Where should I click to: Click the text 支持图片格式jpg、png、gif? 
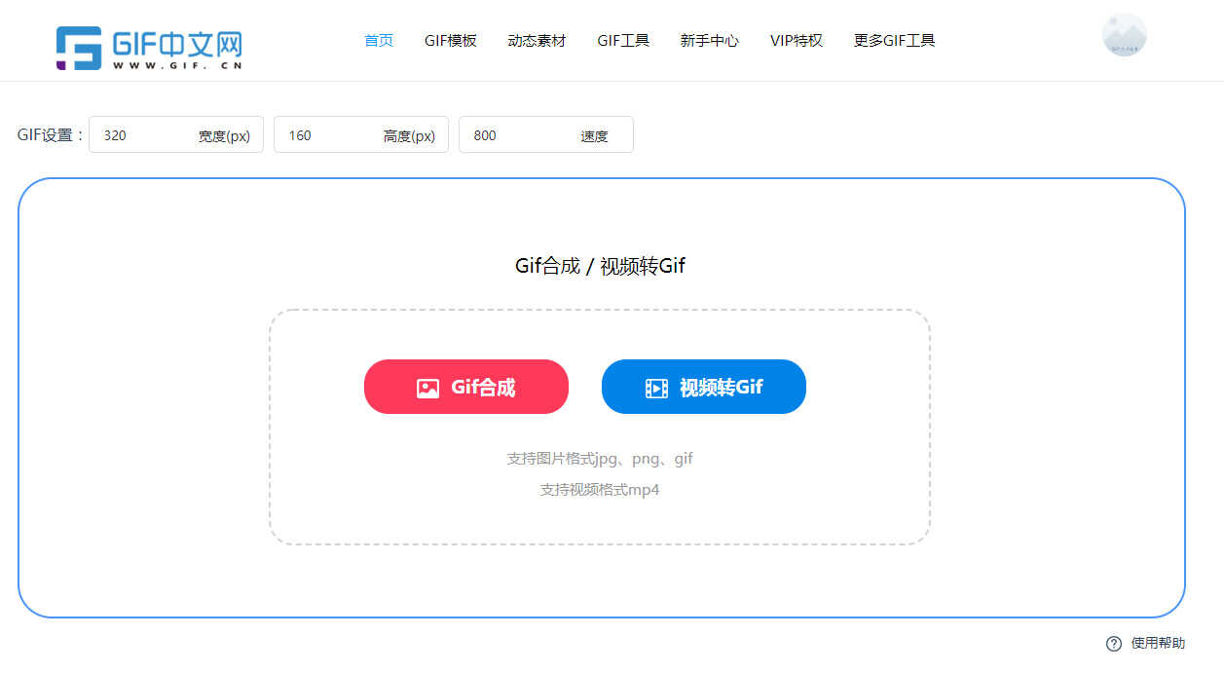[600, 459]
